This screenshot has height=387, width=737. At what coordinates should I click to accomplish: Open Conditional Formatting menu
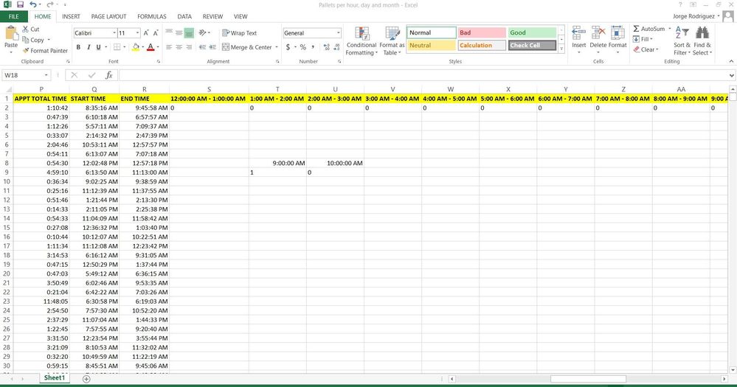361,41
